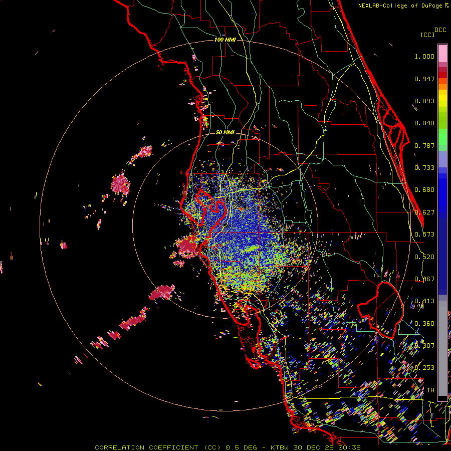451x451 pixels.
Task: Pick the red color bar segment
Action: click(442, 75)
